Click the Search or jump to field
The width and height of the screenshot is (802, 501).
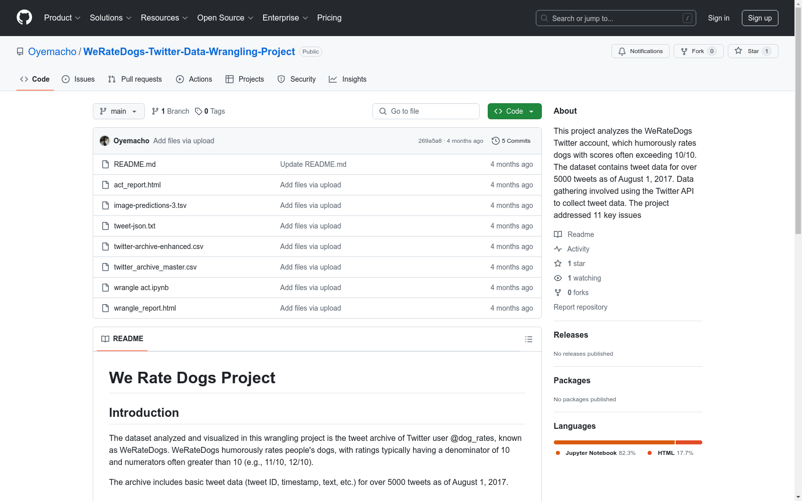[x=616, y=18]
